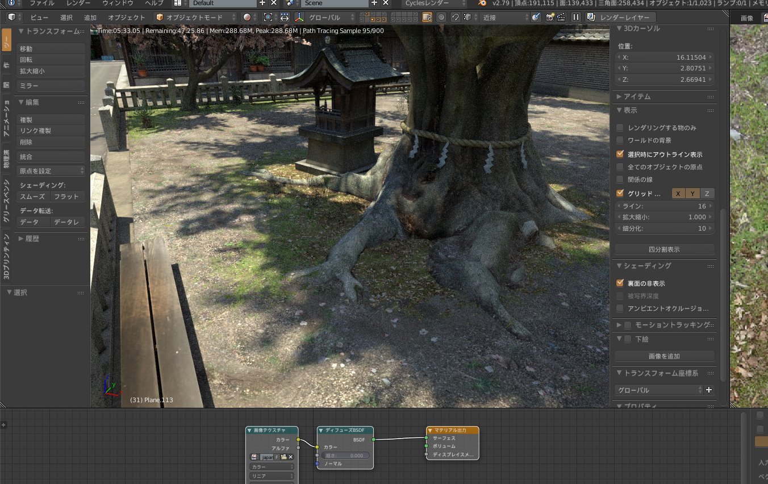Enable 全てのオブジェクトの原点 checkbox
Screen dimensions: 768x484
(620, 167)
